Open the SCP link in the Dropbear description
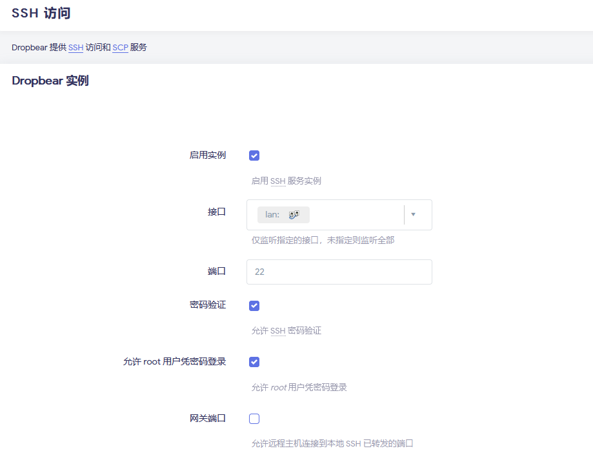593x462 pixels. coord(120,48)
